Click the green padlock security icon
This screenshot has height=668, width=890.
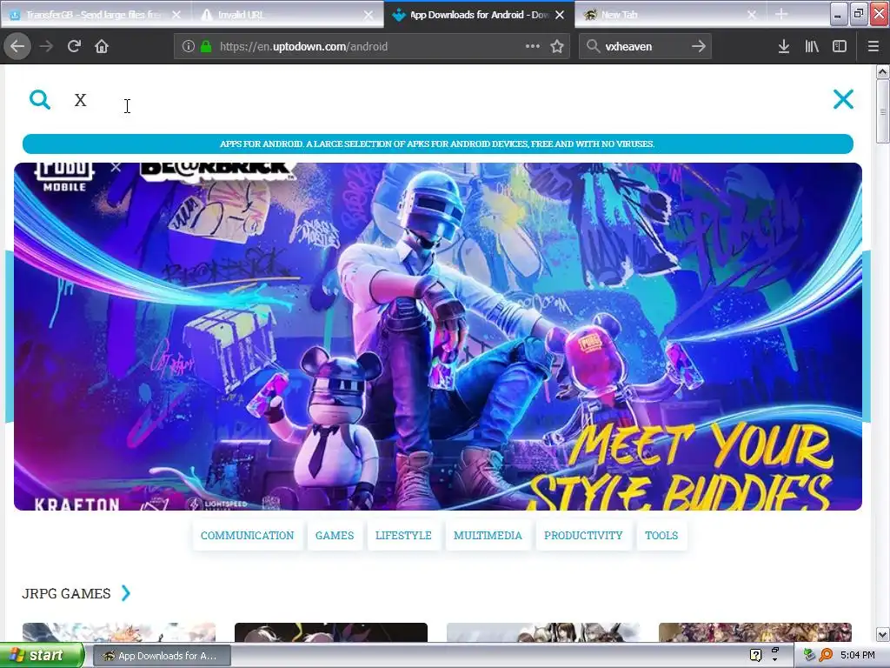pyautogui.click(x=206, y=47)
